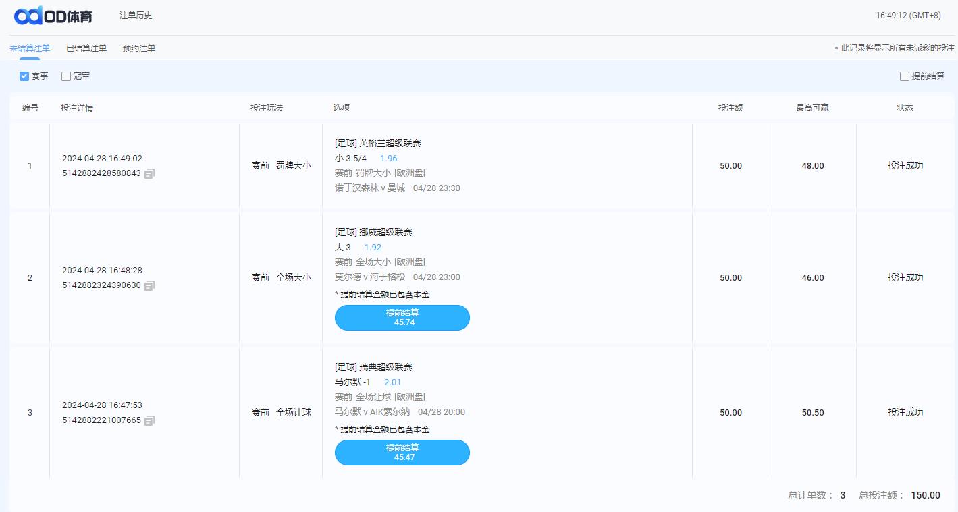Screen dimensions: 958x512
Task: Click 投注成功 status of the 罚牌大小 bet
Action: coord(905,165)
